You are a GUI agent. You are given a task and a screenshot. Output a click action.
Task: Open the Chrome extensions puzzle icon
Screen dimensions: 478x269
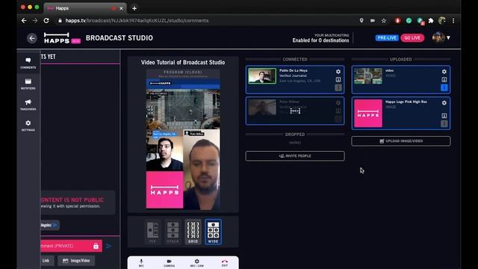click(x=431, y=21)
